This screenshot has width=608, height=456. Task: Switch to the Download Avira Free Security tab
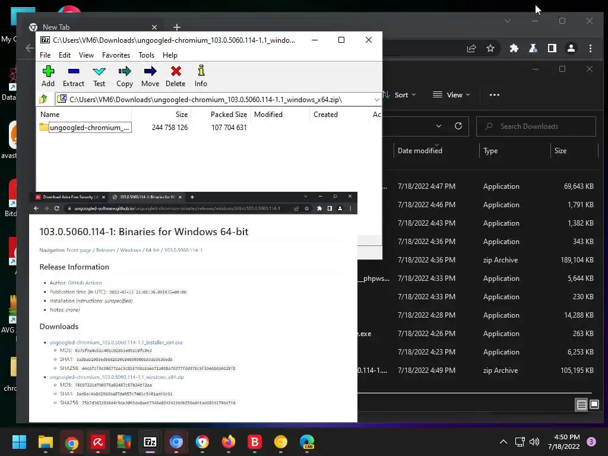69,197
